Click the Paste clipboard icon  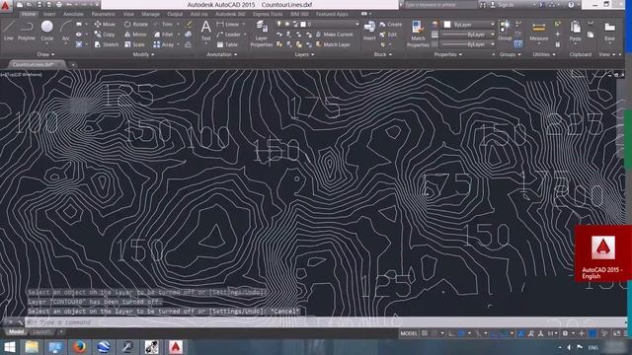click(x=576, y=31)
